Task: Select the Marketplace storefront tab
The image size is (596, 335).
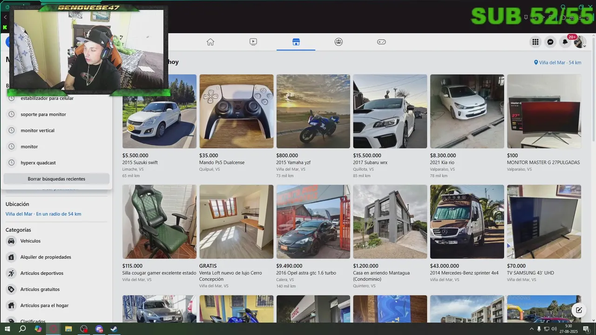Action: (x=296, y=42)
